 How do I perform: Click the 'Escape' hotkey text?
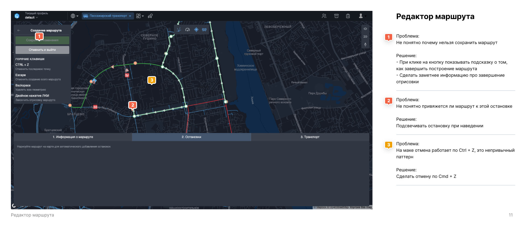20,75
